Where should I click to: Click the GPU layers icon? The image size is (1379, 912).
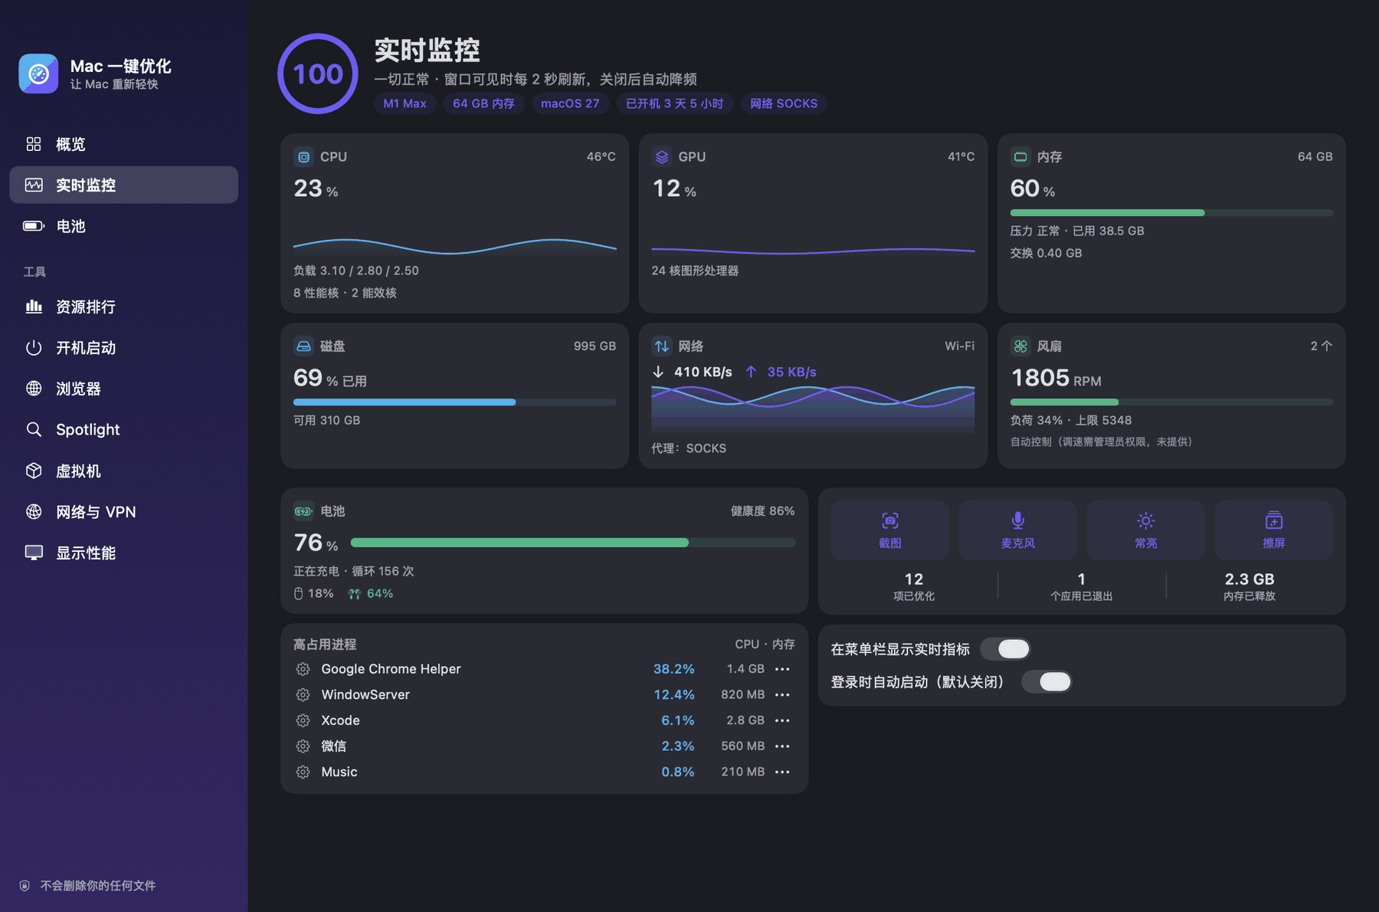click(662, 157)
